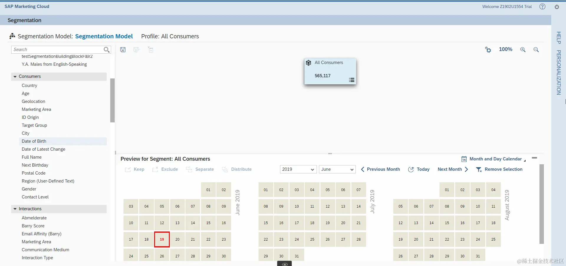Viewport: 566px width, 266px height.
Task: Open All Consumers segment list menu icon
Action: [351, 80]
